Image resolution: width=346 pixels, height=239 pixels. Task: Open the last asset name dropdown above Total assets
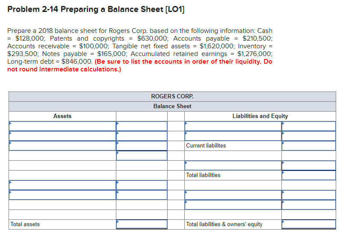(62, 195)
